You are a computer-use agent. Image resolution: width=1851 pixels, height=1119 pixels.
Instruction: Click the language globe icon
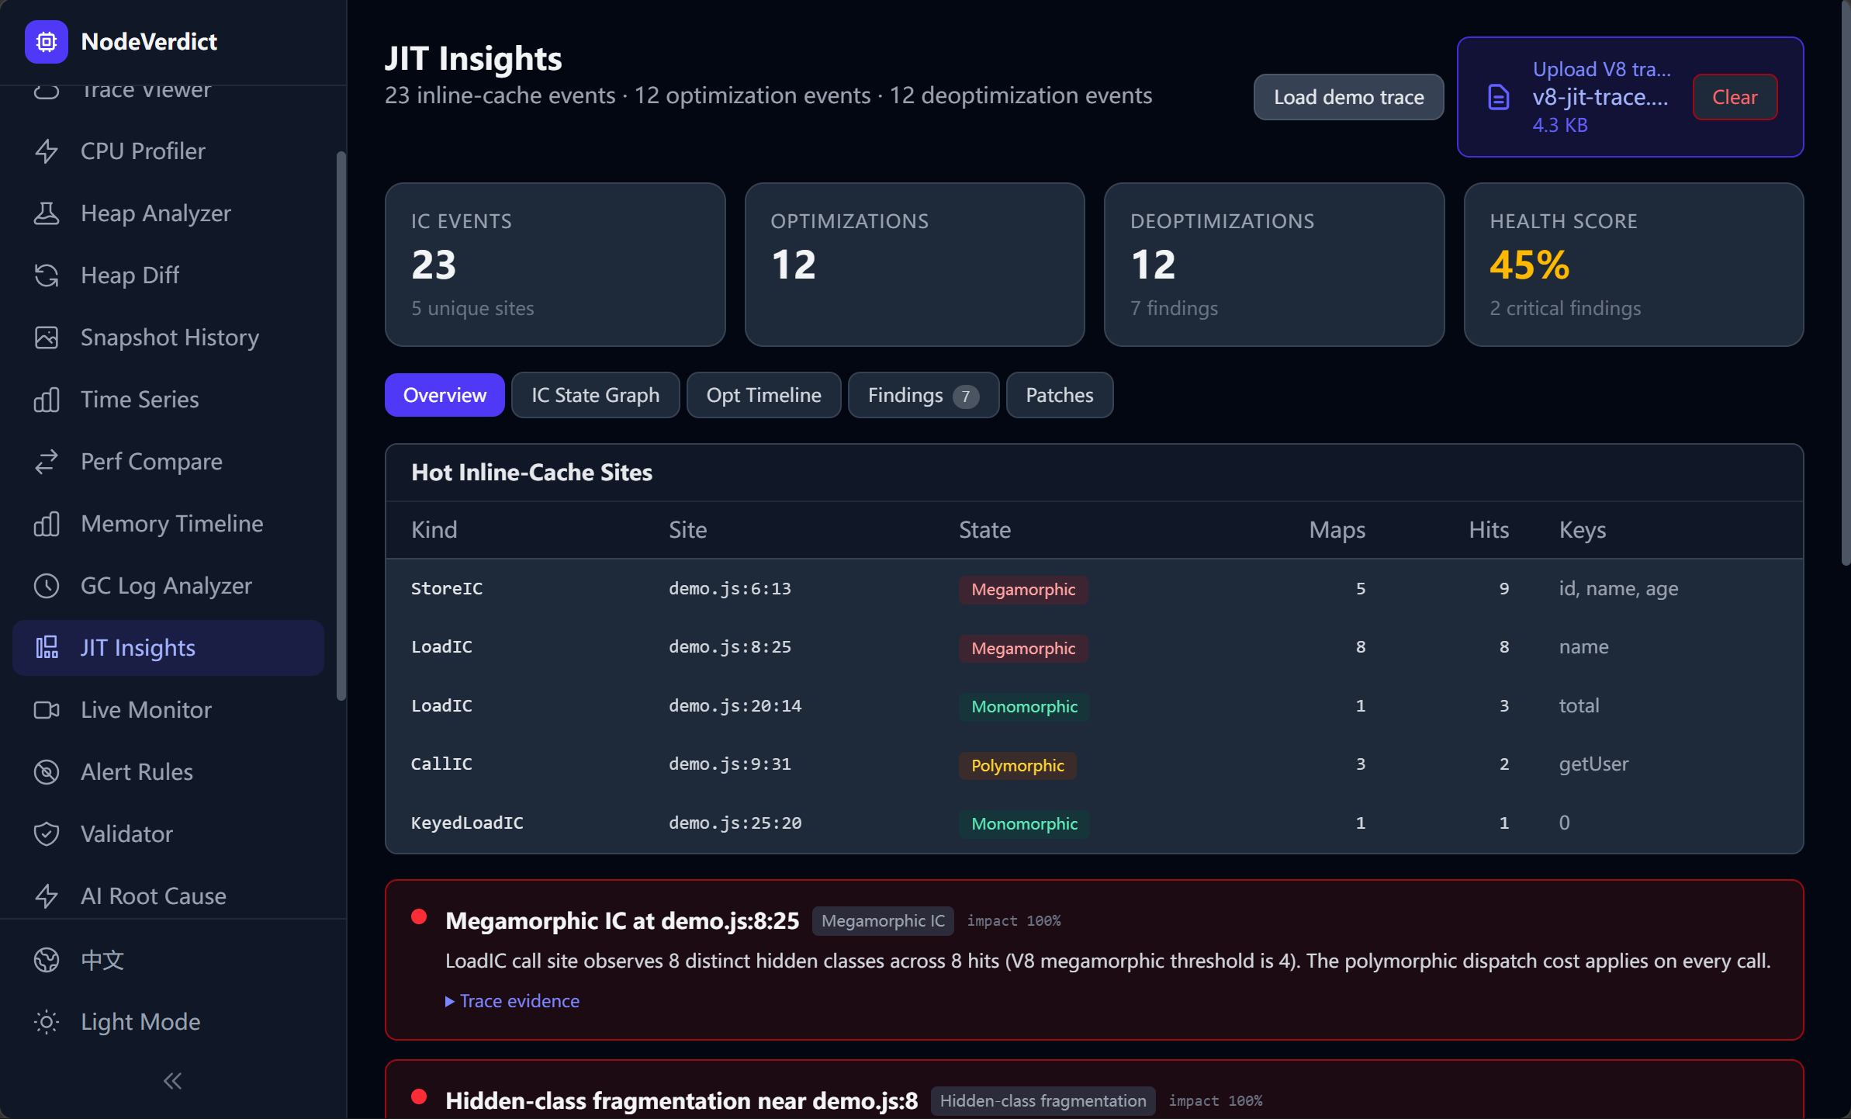click(47, 960)
